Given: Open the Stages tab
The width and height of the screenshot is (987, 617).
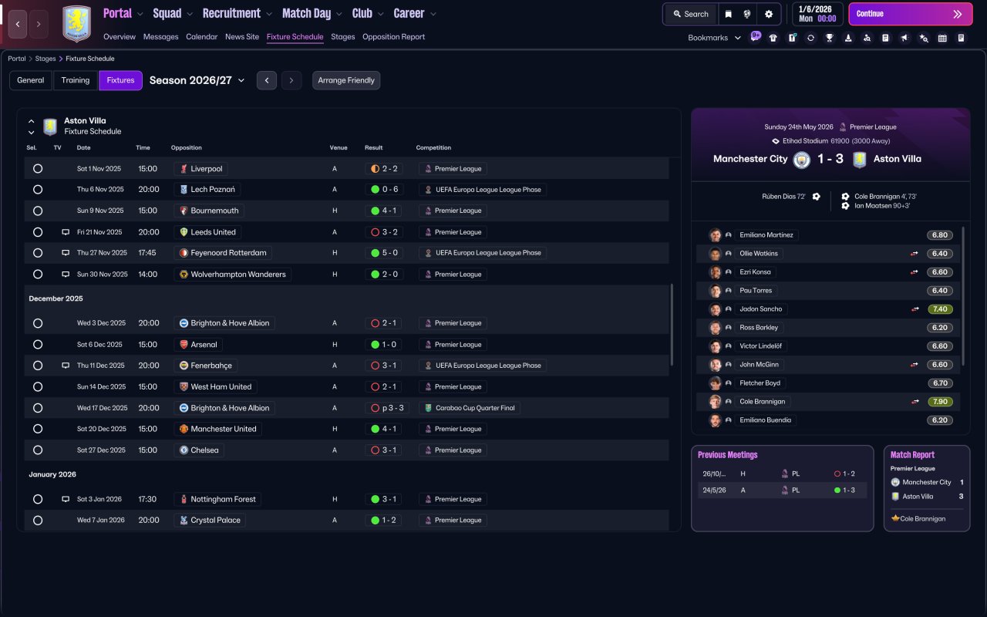Looking at the screenshot, I should click(x=343, y=37).
